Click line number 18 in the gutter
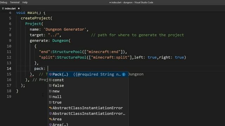Image resolution: width=225 pixels, height=126 pixels. [x=9, y=91]
